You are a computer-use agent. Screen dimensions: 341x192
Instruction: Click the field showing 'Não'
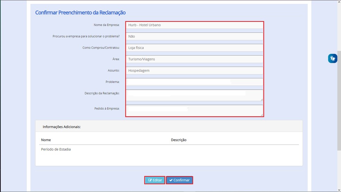click(194, 36)
